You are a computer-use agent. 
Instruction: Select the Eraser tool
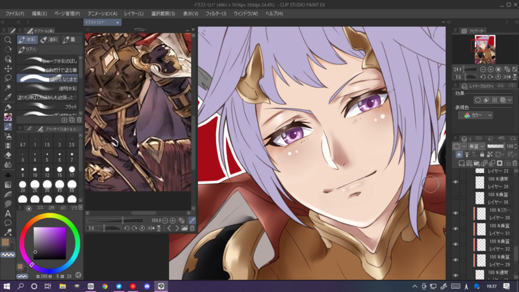(8, 155)
